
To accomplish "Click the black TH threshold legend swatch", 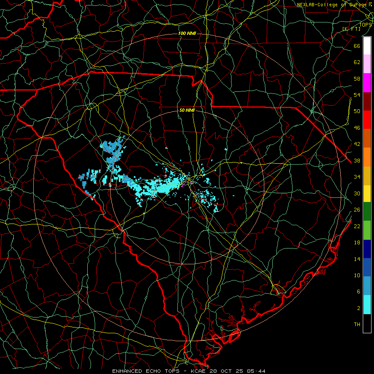I will 367,323.
